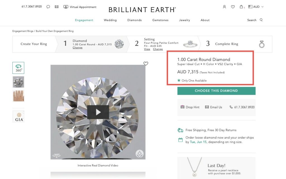Click the Choose This Diamond button
This screenshot has width=286, height=179.
216,91
